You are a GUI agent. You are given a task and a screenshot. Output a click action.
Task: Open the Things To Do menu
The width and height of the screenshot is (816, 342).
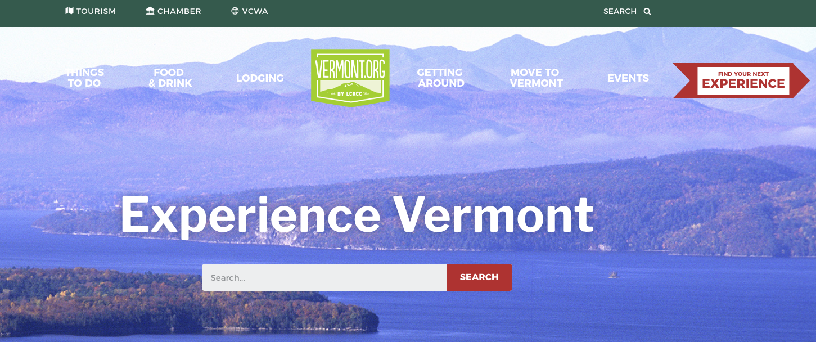point(84,78)
